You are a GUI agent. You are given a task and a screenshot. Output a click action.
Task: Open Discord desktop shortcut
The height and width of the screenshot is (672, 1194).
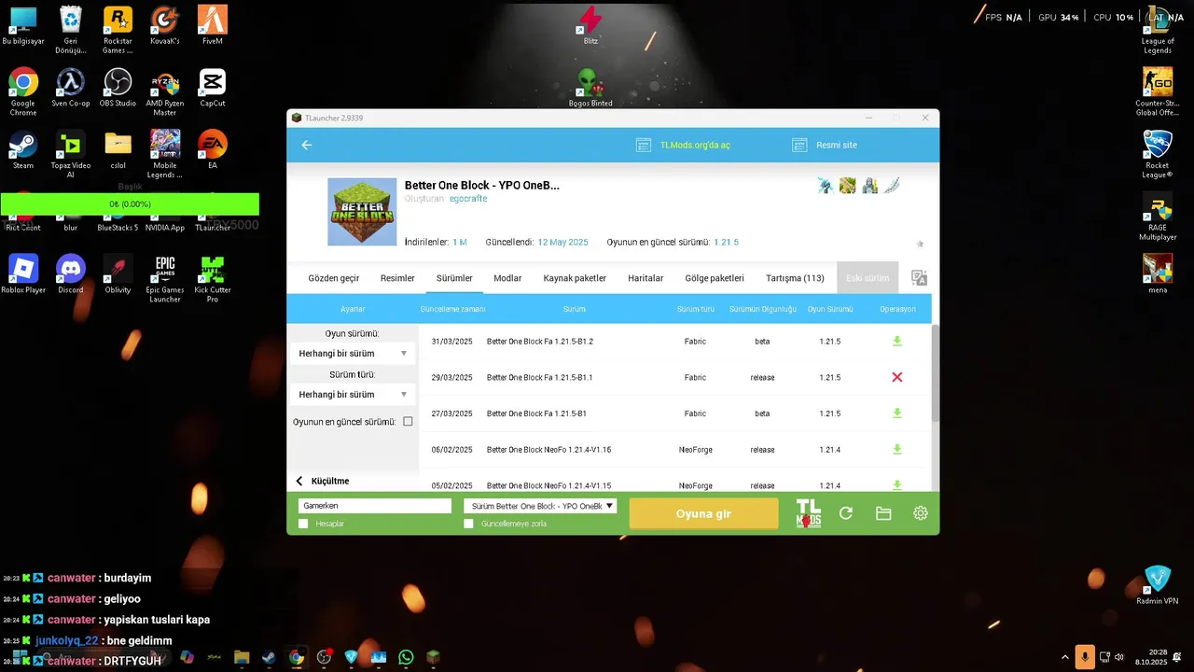click(x=70, y=274)
